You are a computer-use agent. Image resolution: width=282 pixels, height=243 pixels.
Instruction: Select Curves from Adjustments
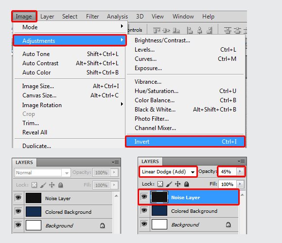pos(185,59)
